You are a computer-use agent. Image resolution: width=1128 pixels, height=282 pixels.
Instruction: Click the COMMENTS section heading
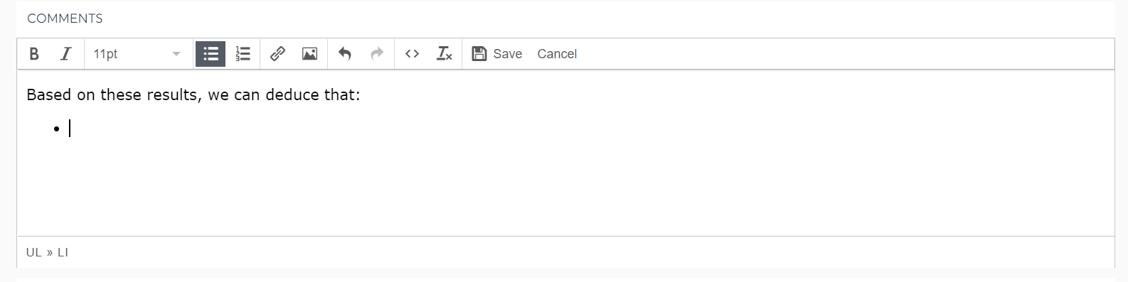(x=65, y=18)
